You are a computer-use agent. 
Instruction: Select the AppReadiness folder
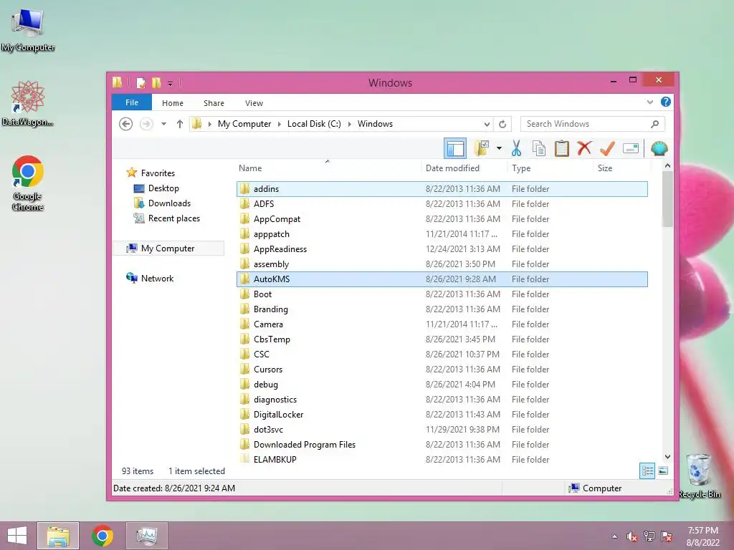pos(442,249)
